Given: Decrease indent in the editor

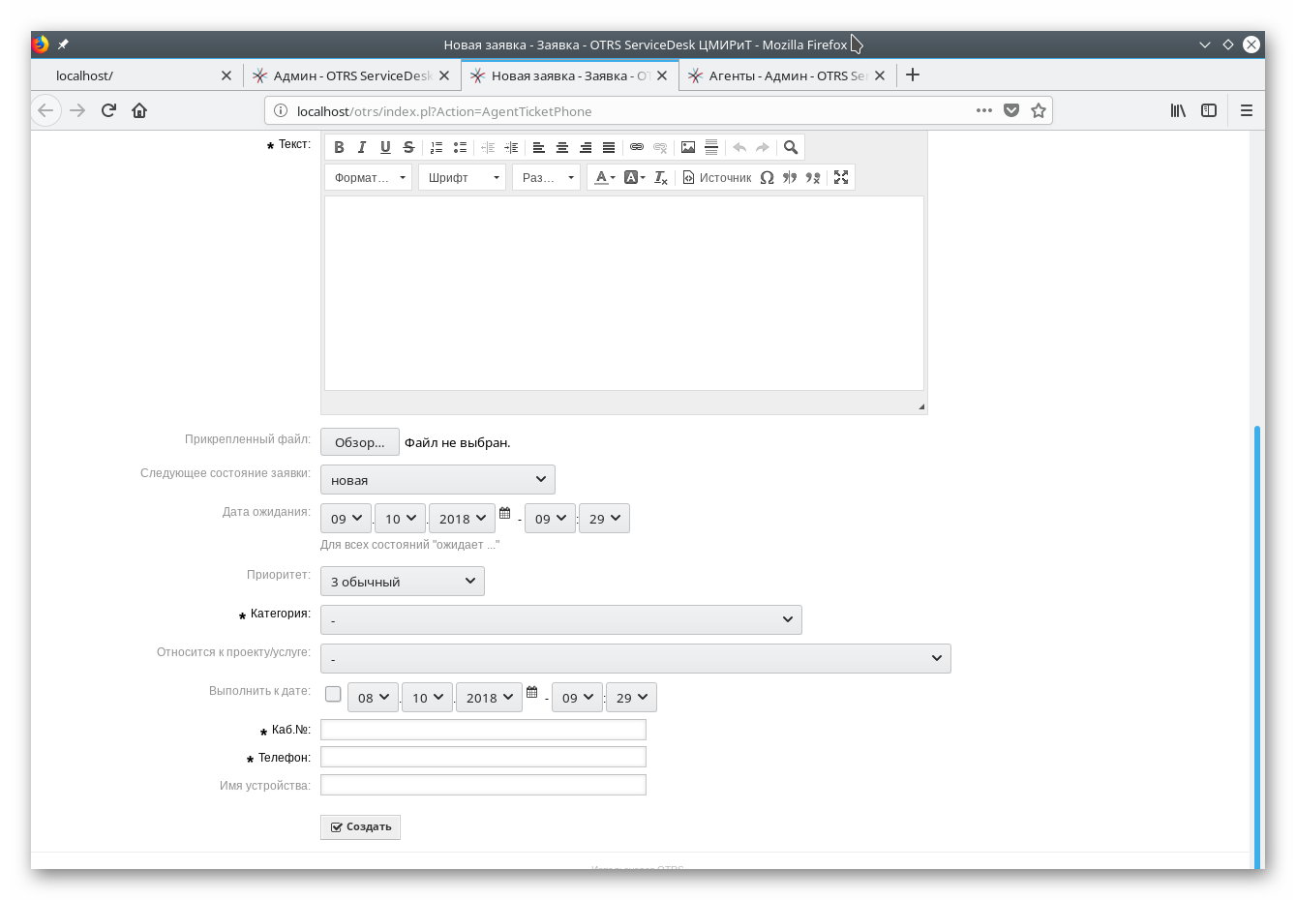Looking at the screenshot, I should [x=488, y=147].
